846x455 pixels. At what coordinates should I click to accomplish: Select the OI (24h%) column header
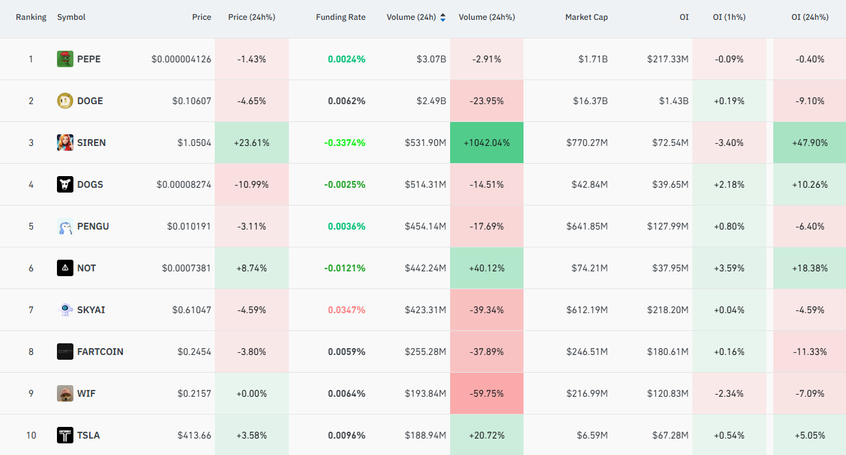coord(810,17)
